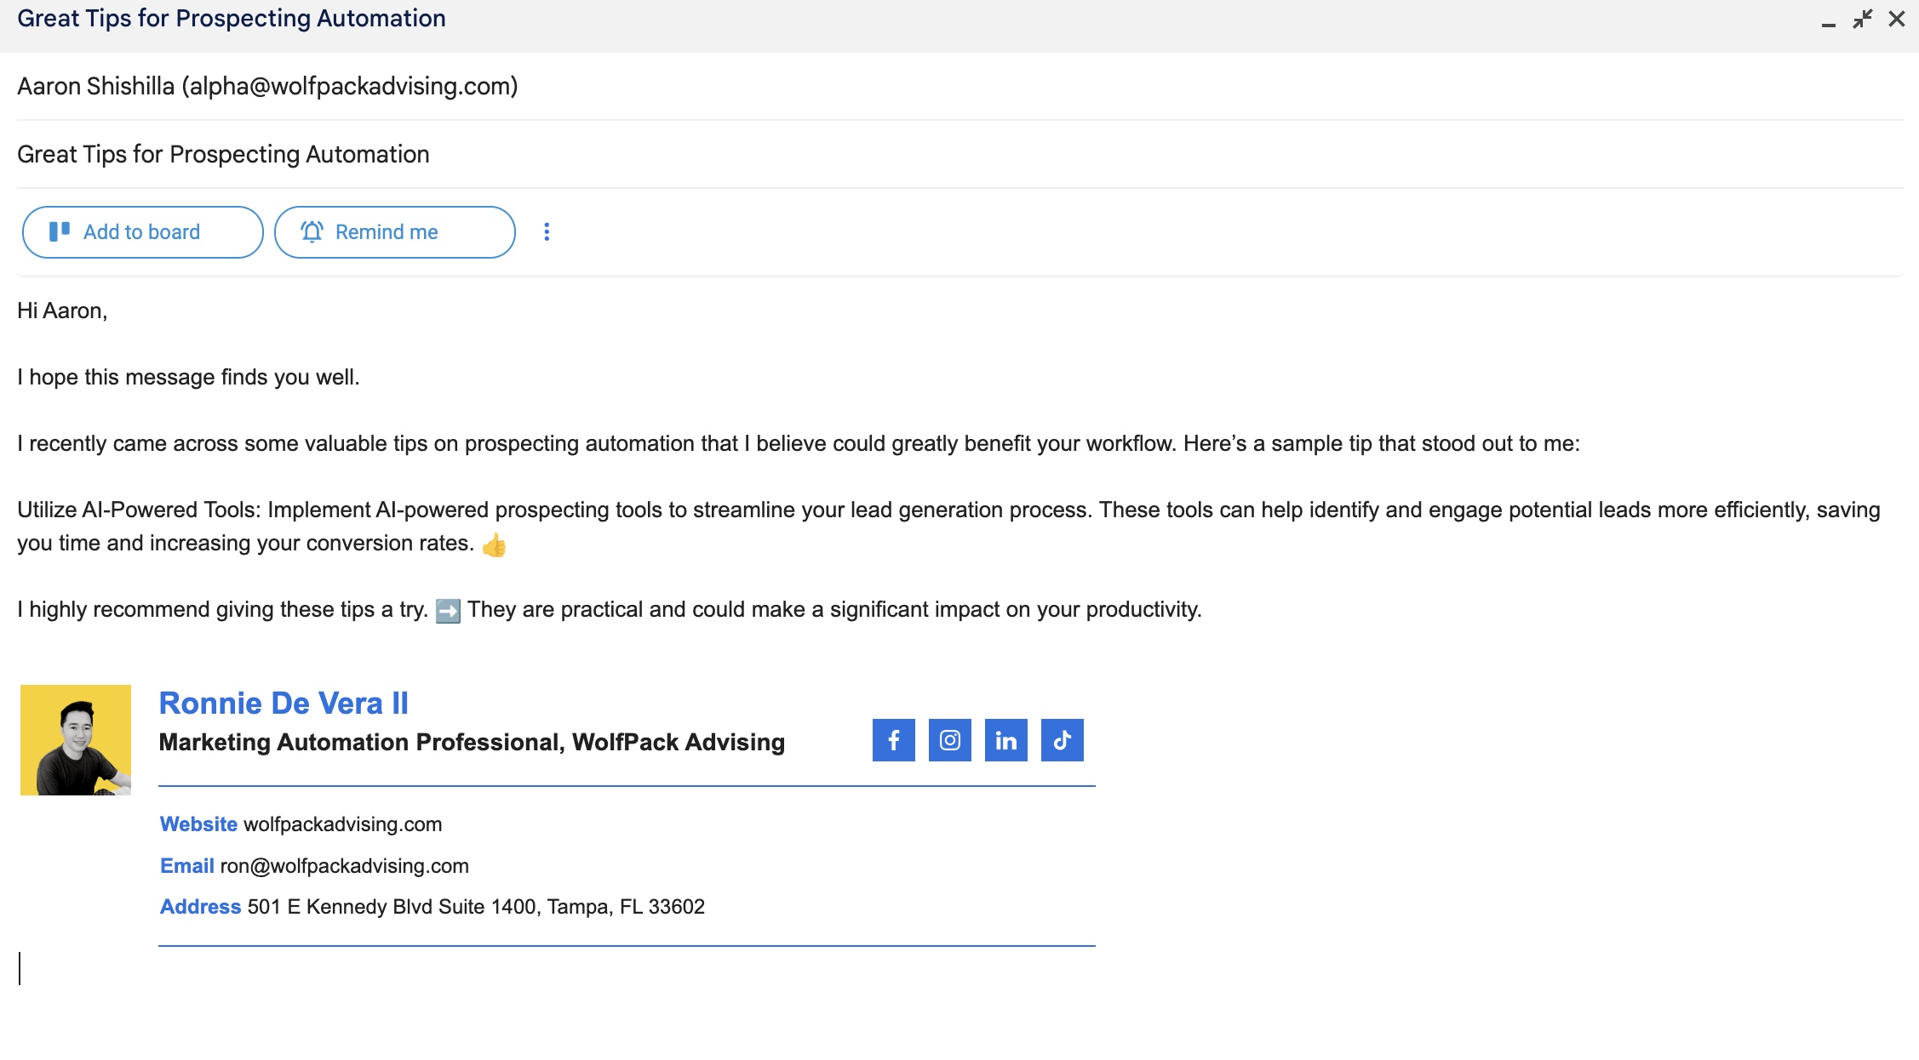Close the compose window
The image size is (1919, 1060).
click(1897, 19)
